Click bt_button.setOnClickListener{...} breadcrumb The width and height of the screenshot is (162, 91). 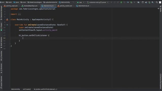tap(46, 89)
